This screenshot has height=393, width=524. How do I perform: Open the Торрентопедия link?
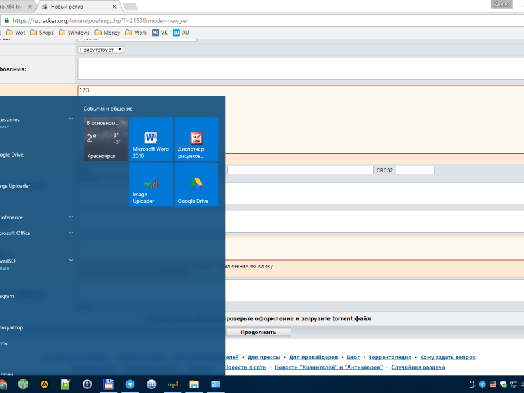pos(390,357)
